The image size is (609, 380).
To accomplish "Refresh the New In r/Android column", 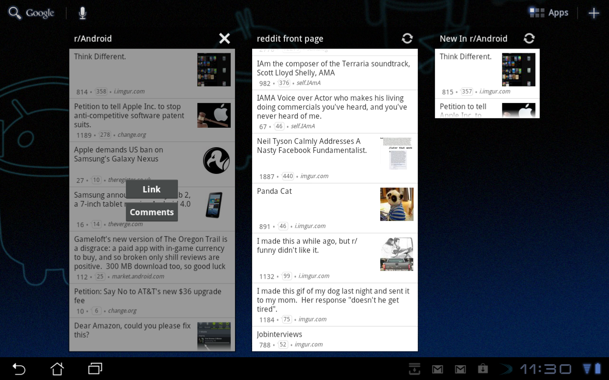I will (x=529, y=38).
